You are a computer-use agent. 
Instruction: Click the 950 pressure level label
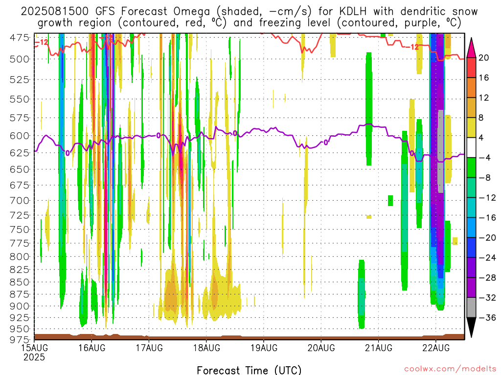click(20, 329)
